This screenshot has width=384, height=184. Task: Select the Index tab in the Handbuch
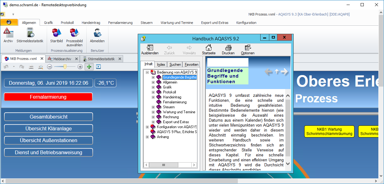(x=161, y=65)
